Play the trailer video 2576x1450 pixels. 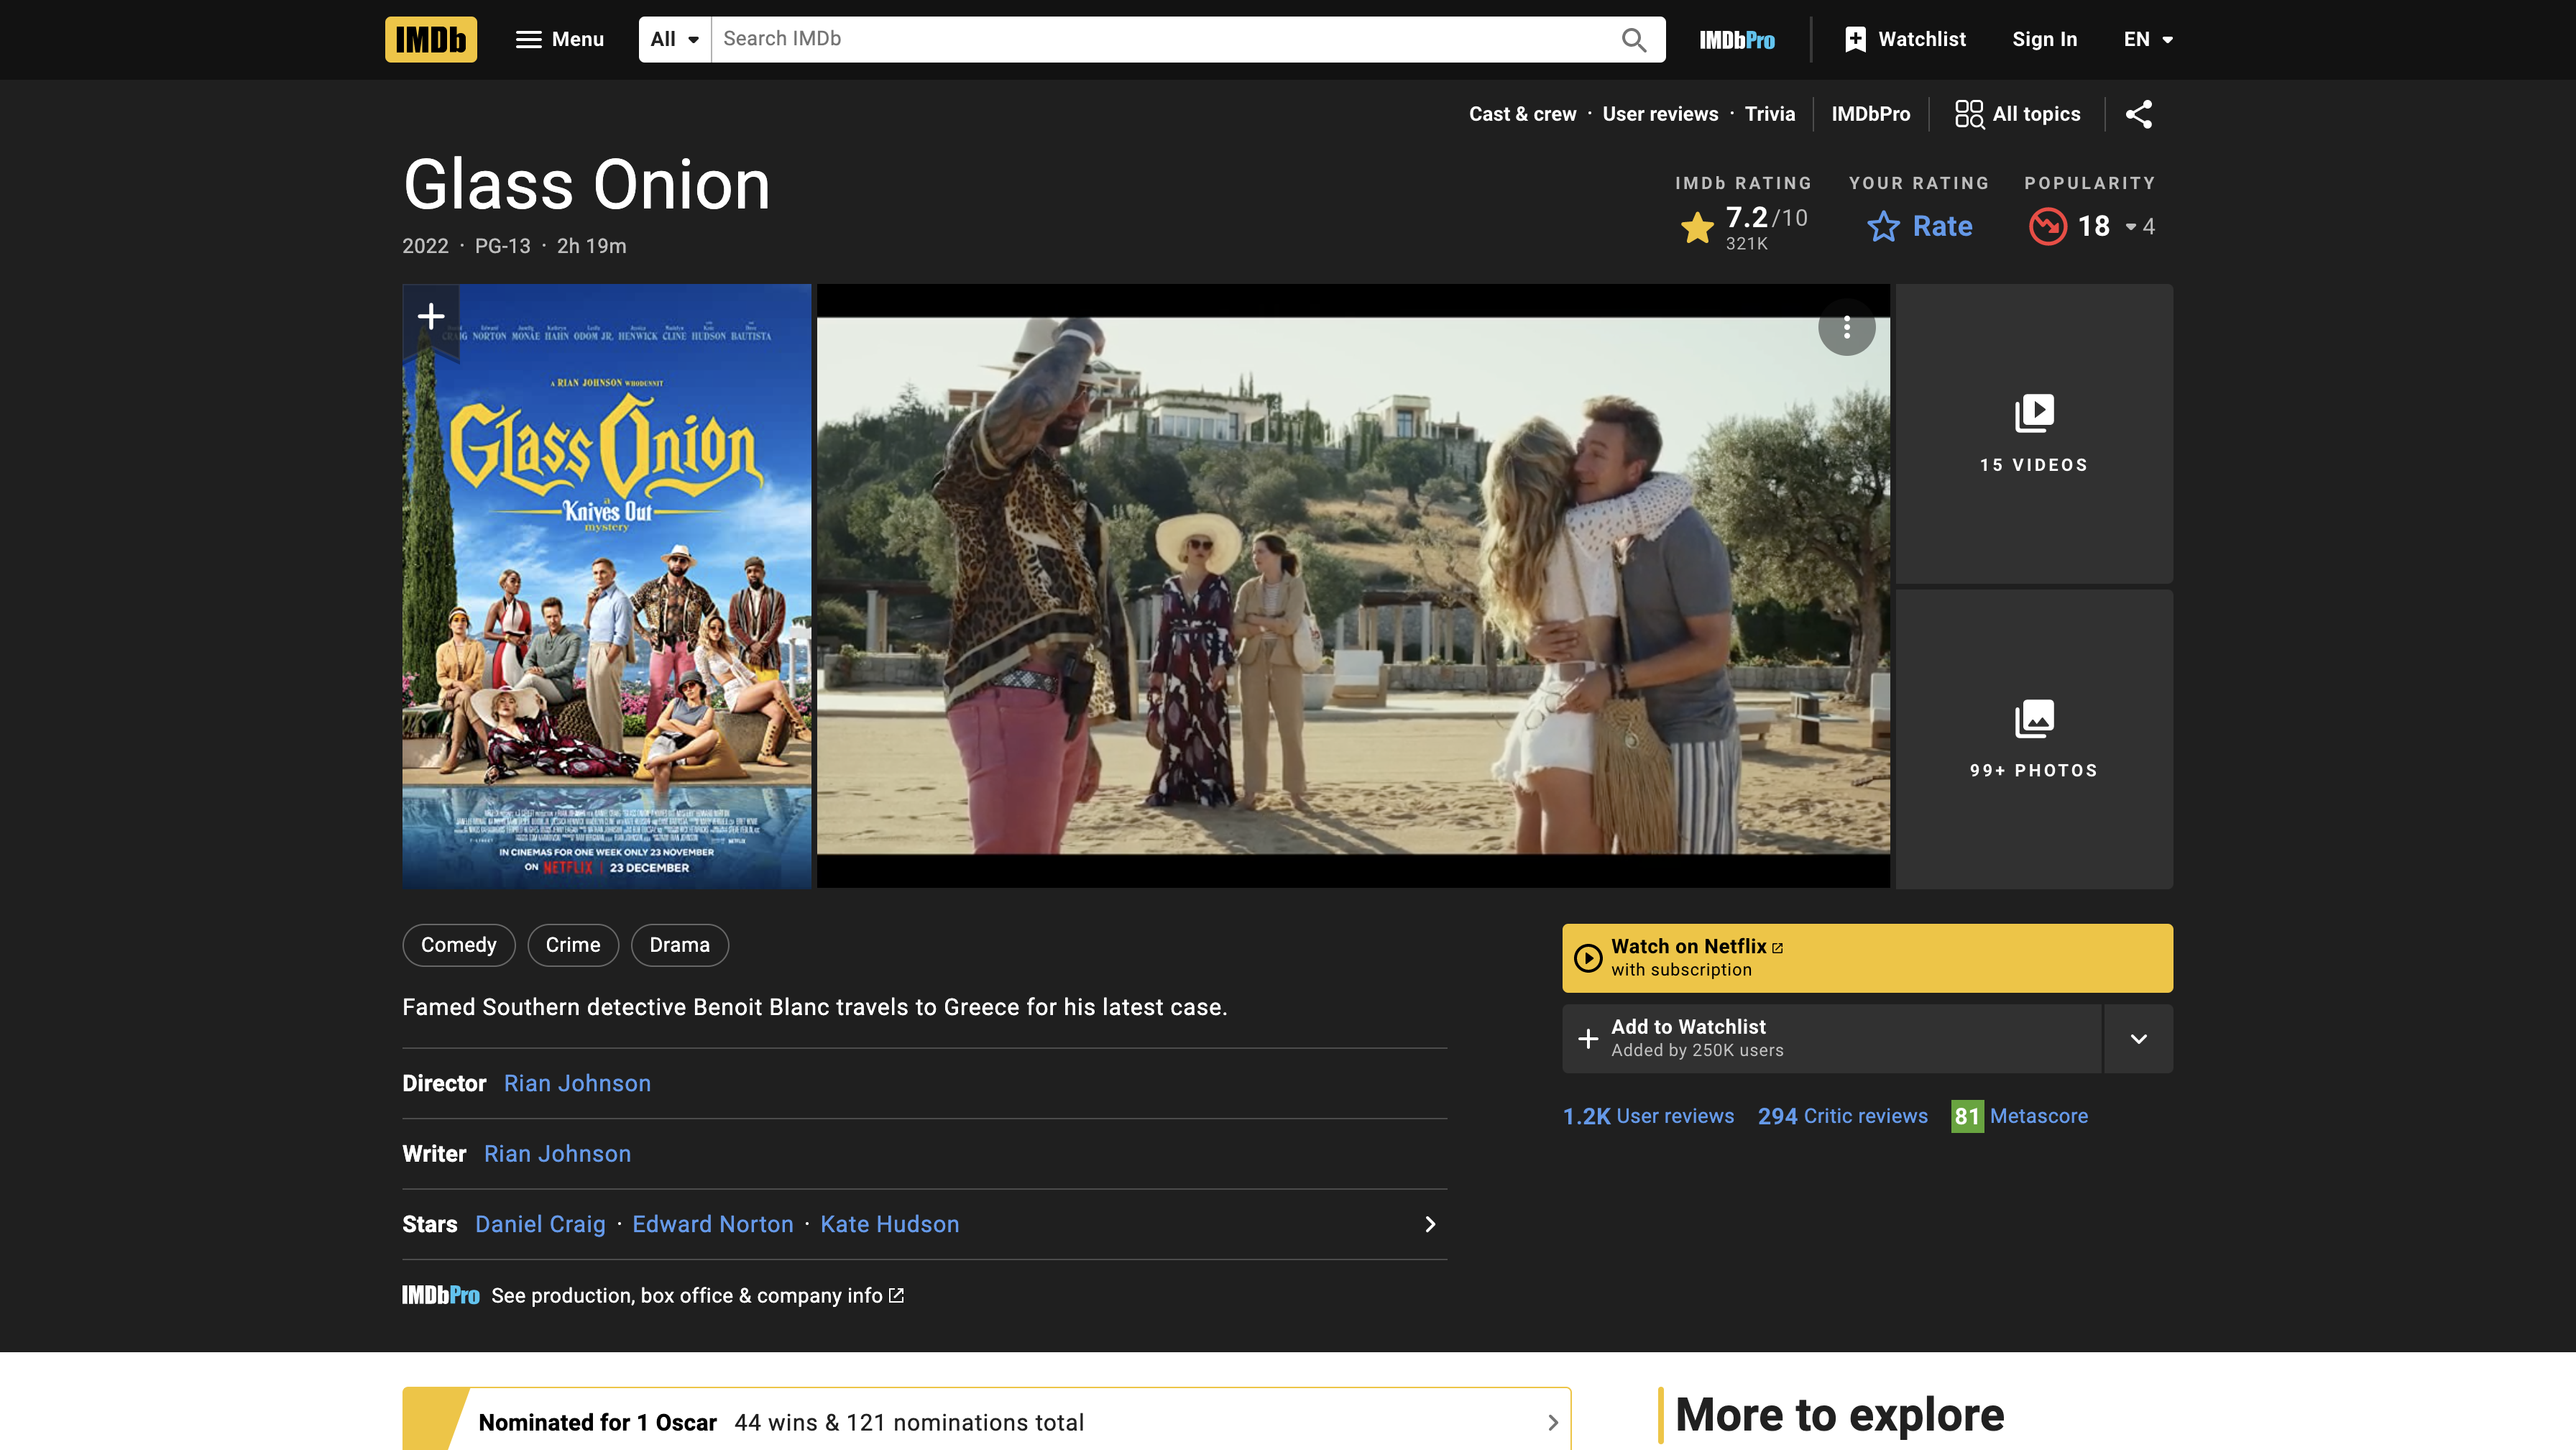1353,586
